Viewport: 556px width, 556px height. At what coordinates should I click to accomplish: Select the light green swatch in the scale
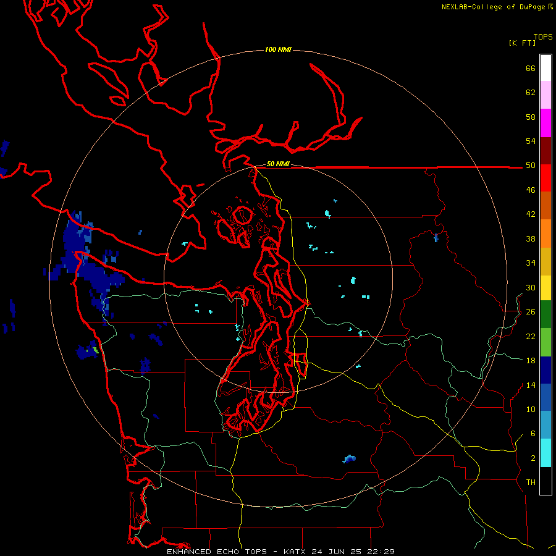[545, 342]
